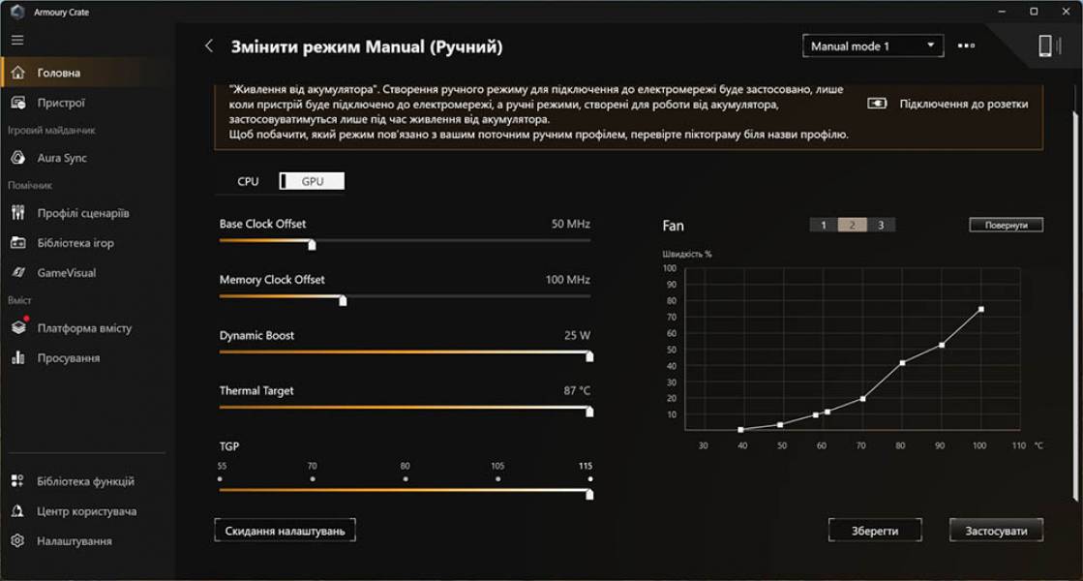
Task: Click the Повернути button
Action: pos(1006,225)
